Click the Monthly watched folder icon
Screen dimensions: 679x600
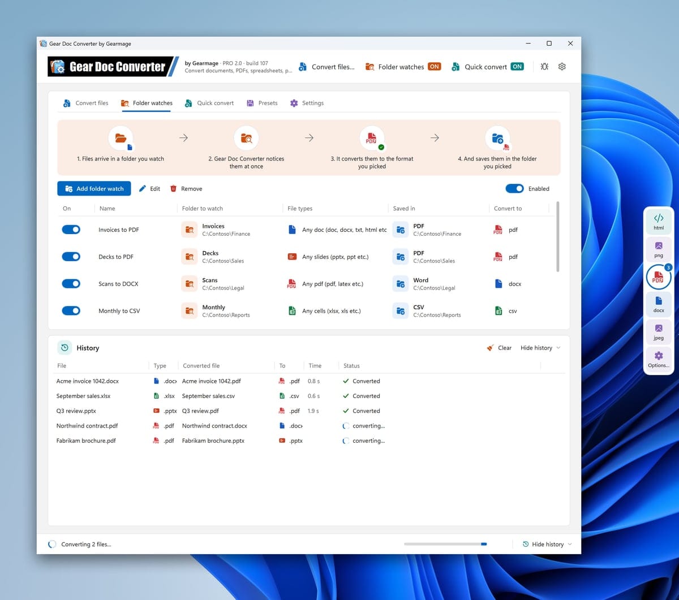coord(190,311)
